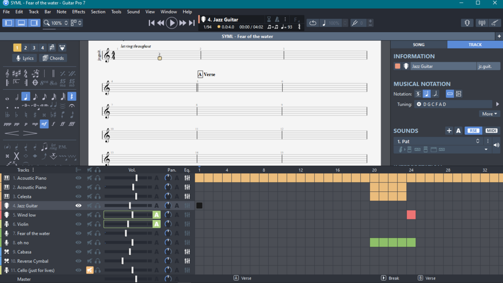Toggle visibility of the Violin track
The height and width of the screenshot is (283, 503).
pos(78,224)
